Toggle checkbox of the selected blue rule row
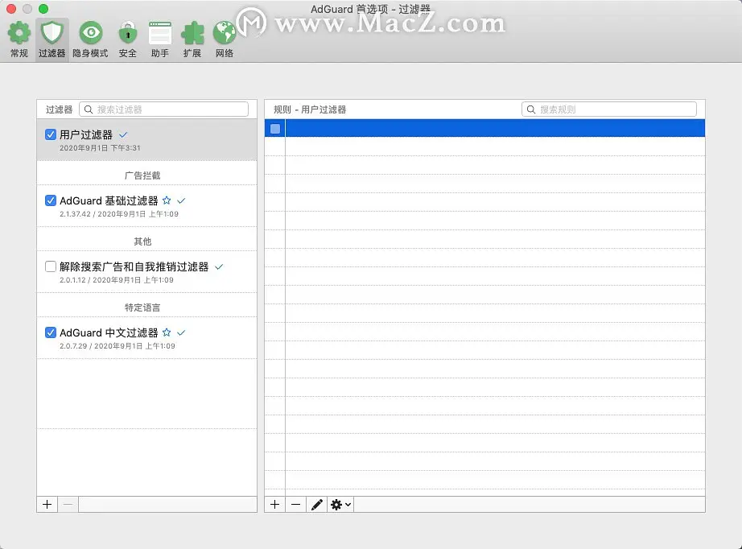The height and width of the screenshot is (549, 742). (x=275, y=128)
